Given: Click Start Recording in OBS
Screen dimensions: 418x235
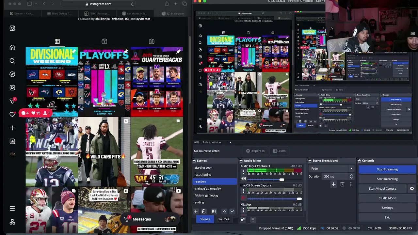Looking at the screenshot, I should tap(387, 179).
